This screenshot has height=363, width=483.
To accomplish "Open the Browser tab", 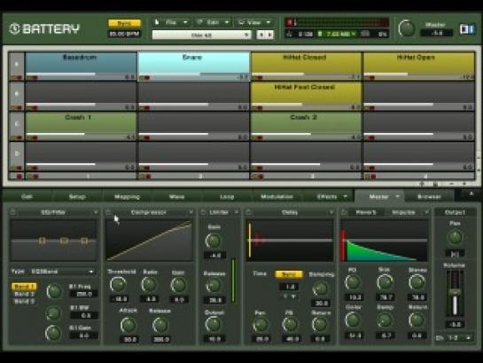I will [430, 196].
